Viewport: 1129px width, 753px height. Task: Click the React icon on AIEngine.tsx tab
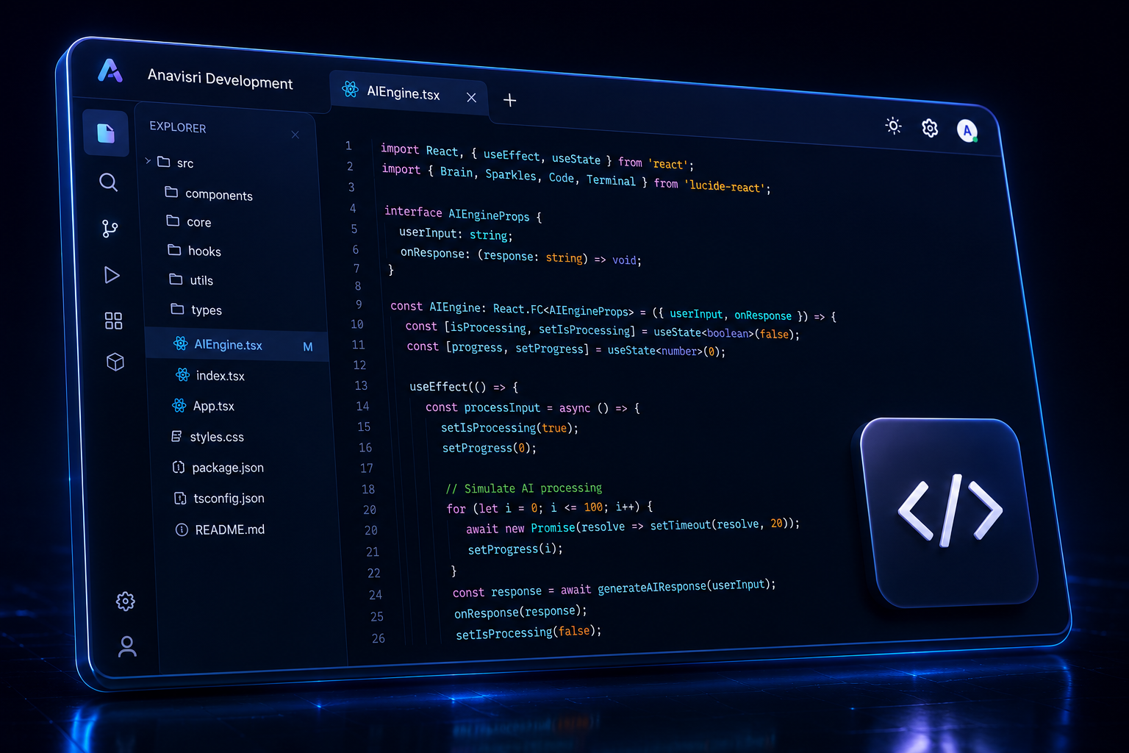(350, 89)
